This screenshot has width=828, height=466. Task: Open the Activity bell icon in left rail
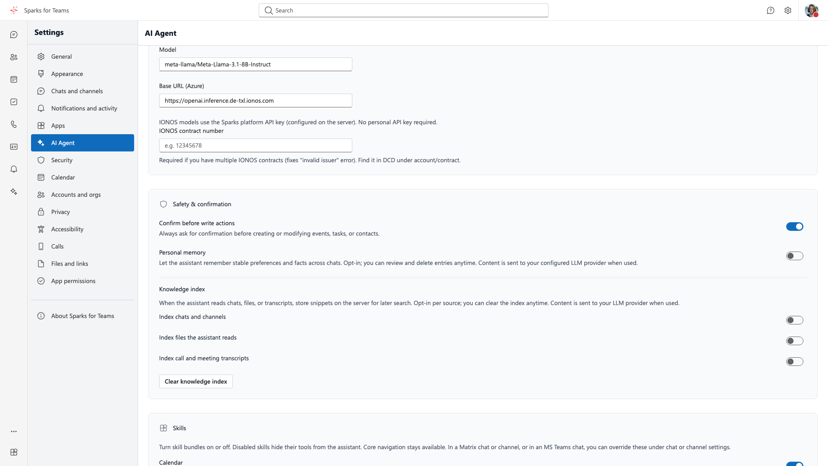click(14, 169)
